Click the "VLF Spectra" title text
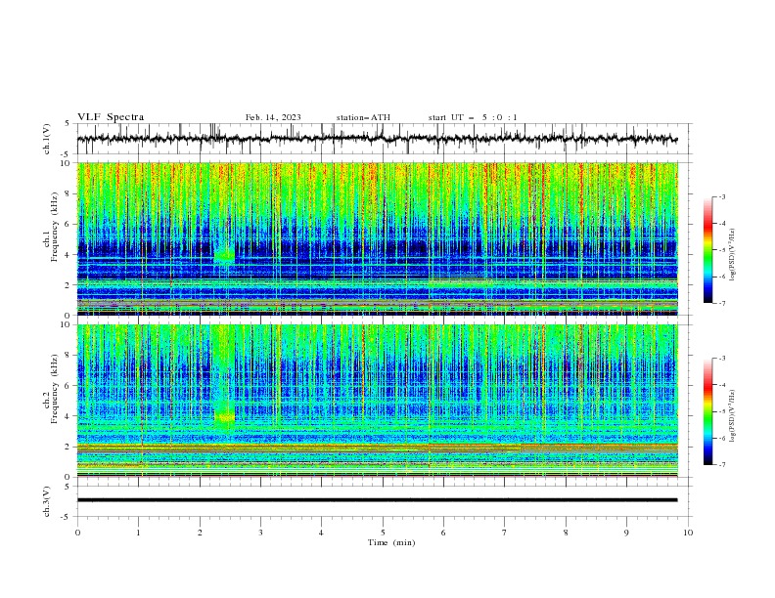 pos(111,117)
